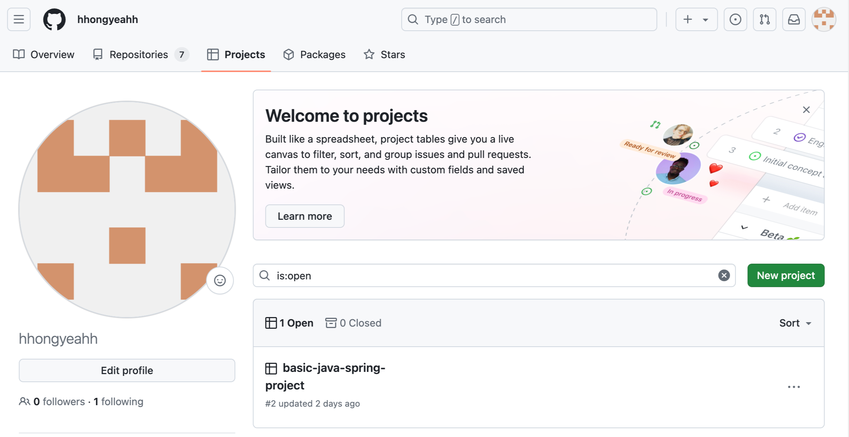Switch to the Stars tab
Screen dimensions: 849x437
click(384, 54)
